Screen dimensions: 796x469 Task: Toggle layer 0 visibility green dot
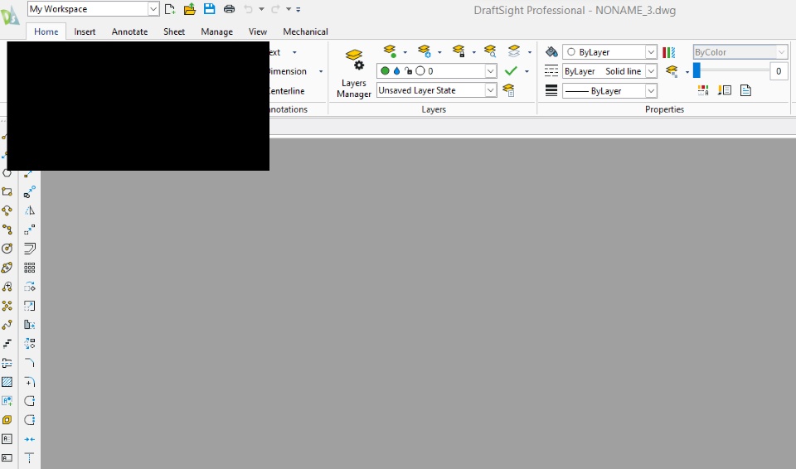click(x=385, y=71)
